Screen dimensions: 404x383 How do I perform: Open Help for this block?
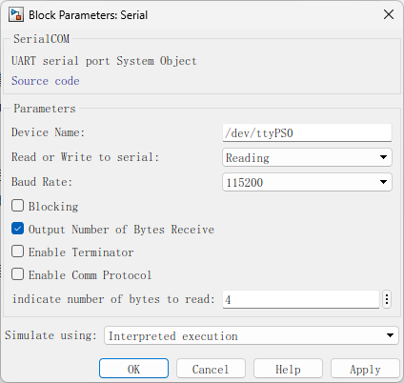pos(288,369)
